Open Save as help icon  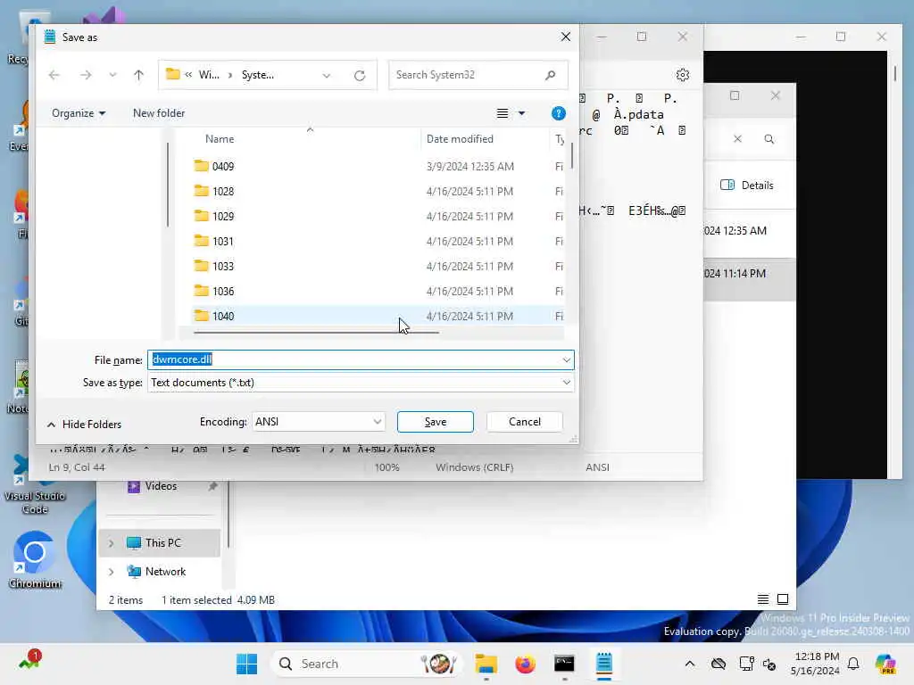click(x=558, y=113)
